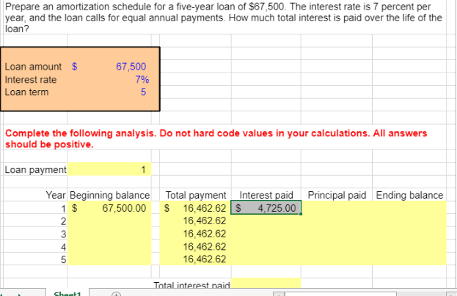Select the empty year 2 interest paid cell
Screen dimensions: 457x296
click(266, 221)
